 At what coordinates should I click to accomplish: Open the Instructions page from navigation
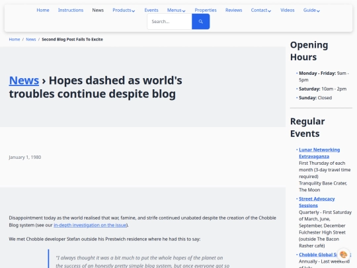71,10
